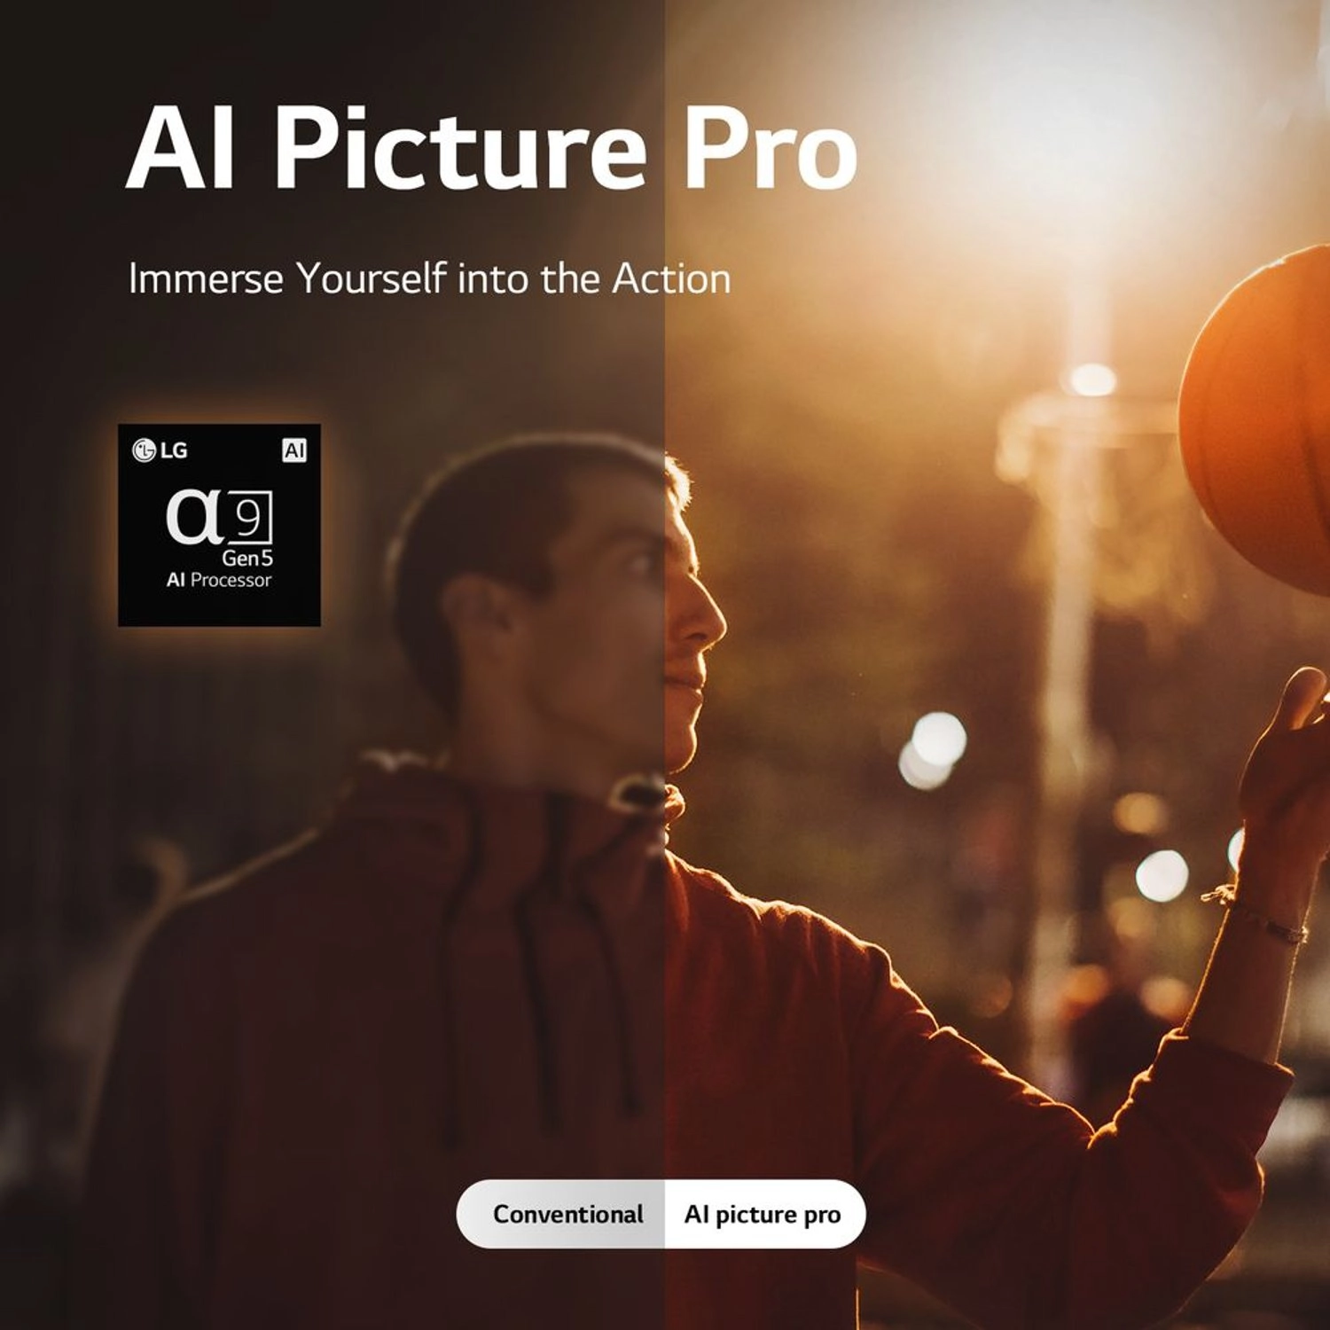The image size is (1330, 1330).
Task: Click the spinning basketball
Action: (1259, 421)
